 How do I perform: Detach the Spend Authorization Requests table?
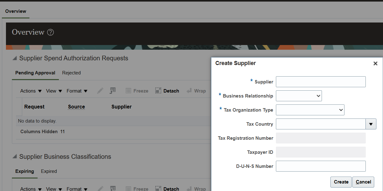pos(167,91)
